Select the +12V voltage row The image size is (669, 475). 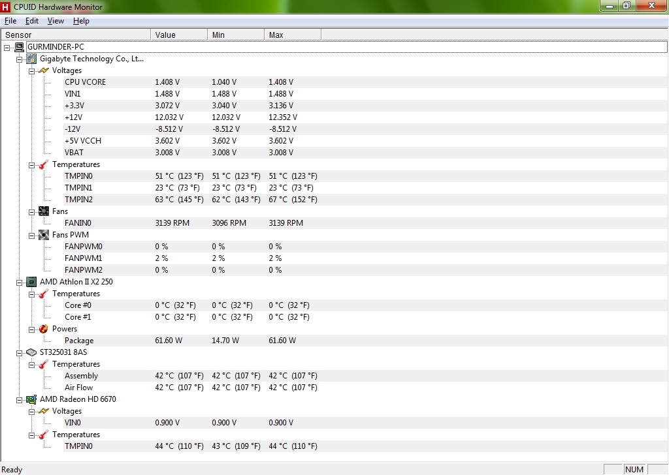[x=365, y=117]
